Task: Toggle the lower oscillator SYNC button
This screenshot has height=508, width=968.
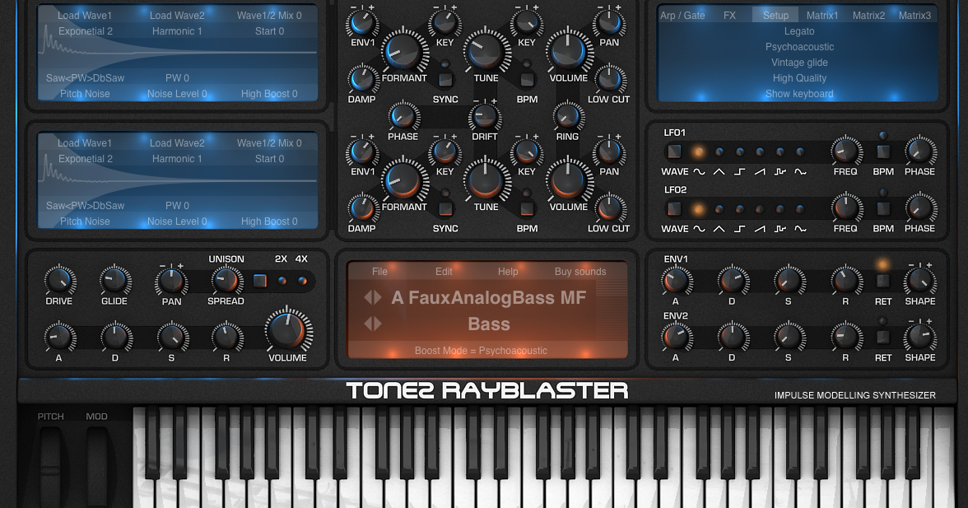Action: (x=445, y=208)
